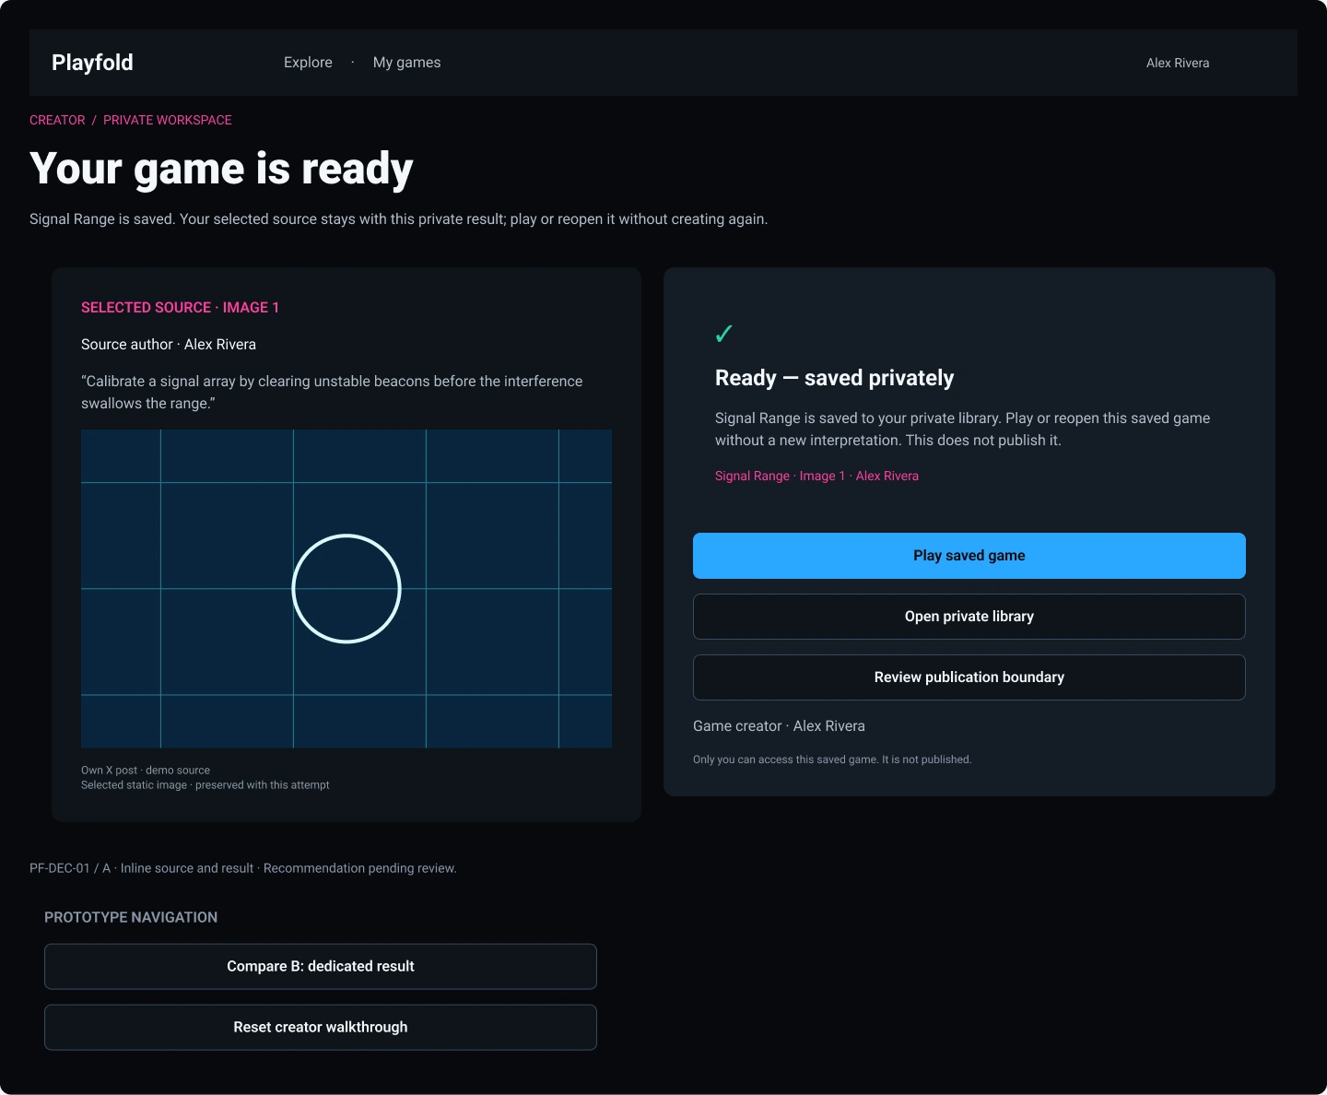Click the Playfold logo
This screenshot has width=1327, height=1095.
(x=92, y=63)
